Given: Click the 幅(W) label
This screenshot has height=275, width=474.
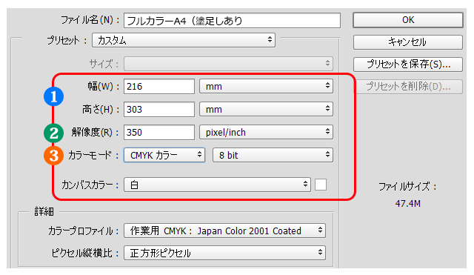Looking at the screenshot, I should pos(104,87).
